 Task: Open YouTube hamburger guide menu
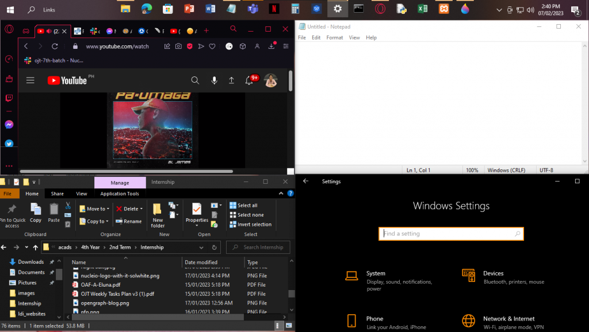tap(30, 80)
